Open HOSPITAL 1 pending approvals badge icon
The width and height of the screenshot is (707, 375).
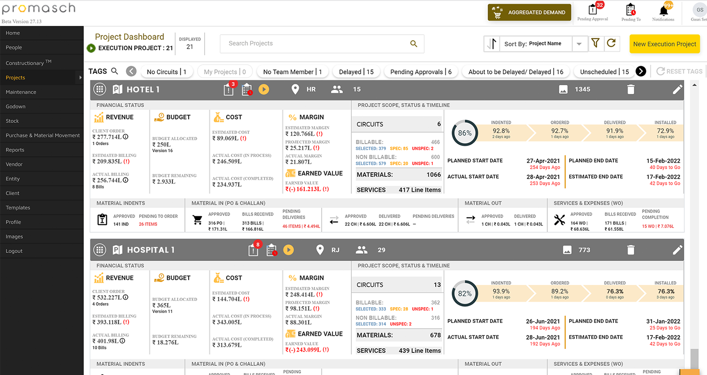pos(253,250)
